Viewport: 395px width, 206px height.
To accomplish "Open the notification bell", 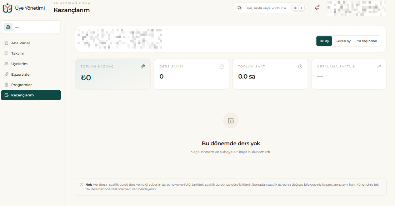I will coord(317,8).
